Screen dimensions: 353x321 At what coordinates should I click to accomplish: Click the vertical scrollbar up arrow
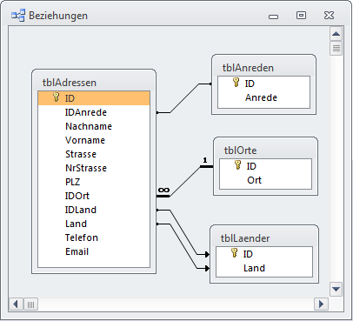click(x=336, y=34)
